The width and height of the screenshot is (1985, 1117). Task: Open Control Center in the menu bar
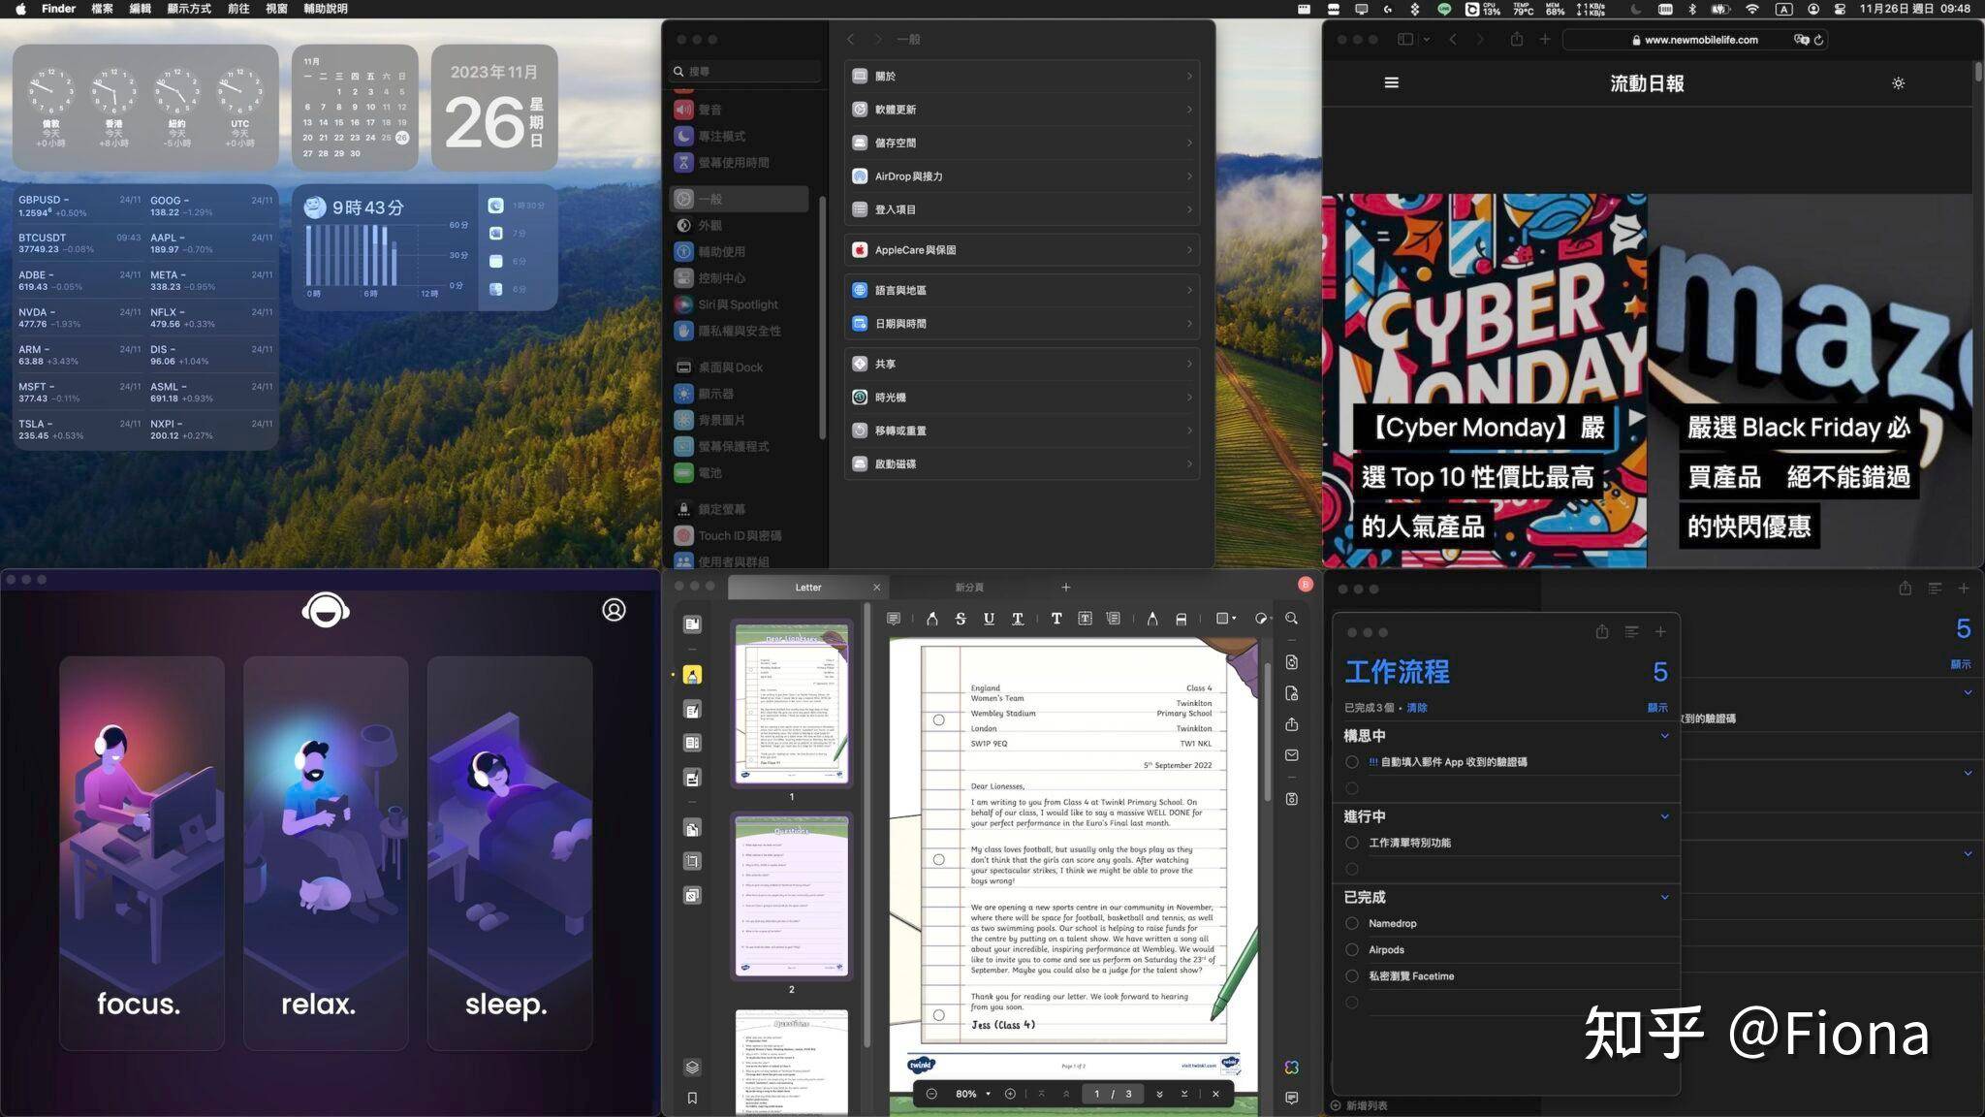click(1840, 9)
